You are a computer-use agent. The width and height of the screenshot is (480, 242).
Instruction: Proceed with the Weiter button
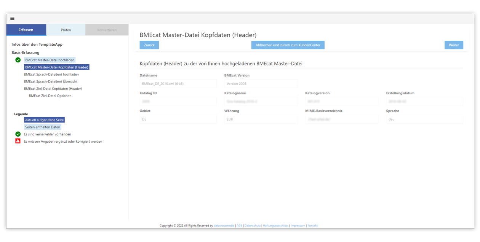(454, 45)
